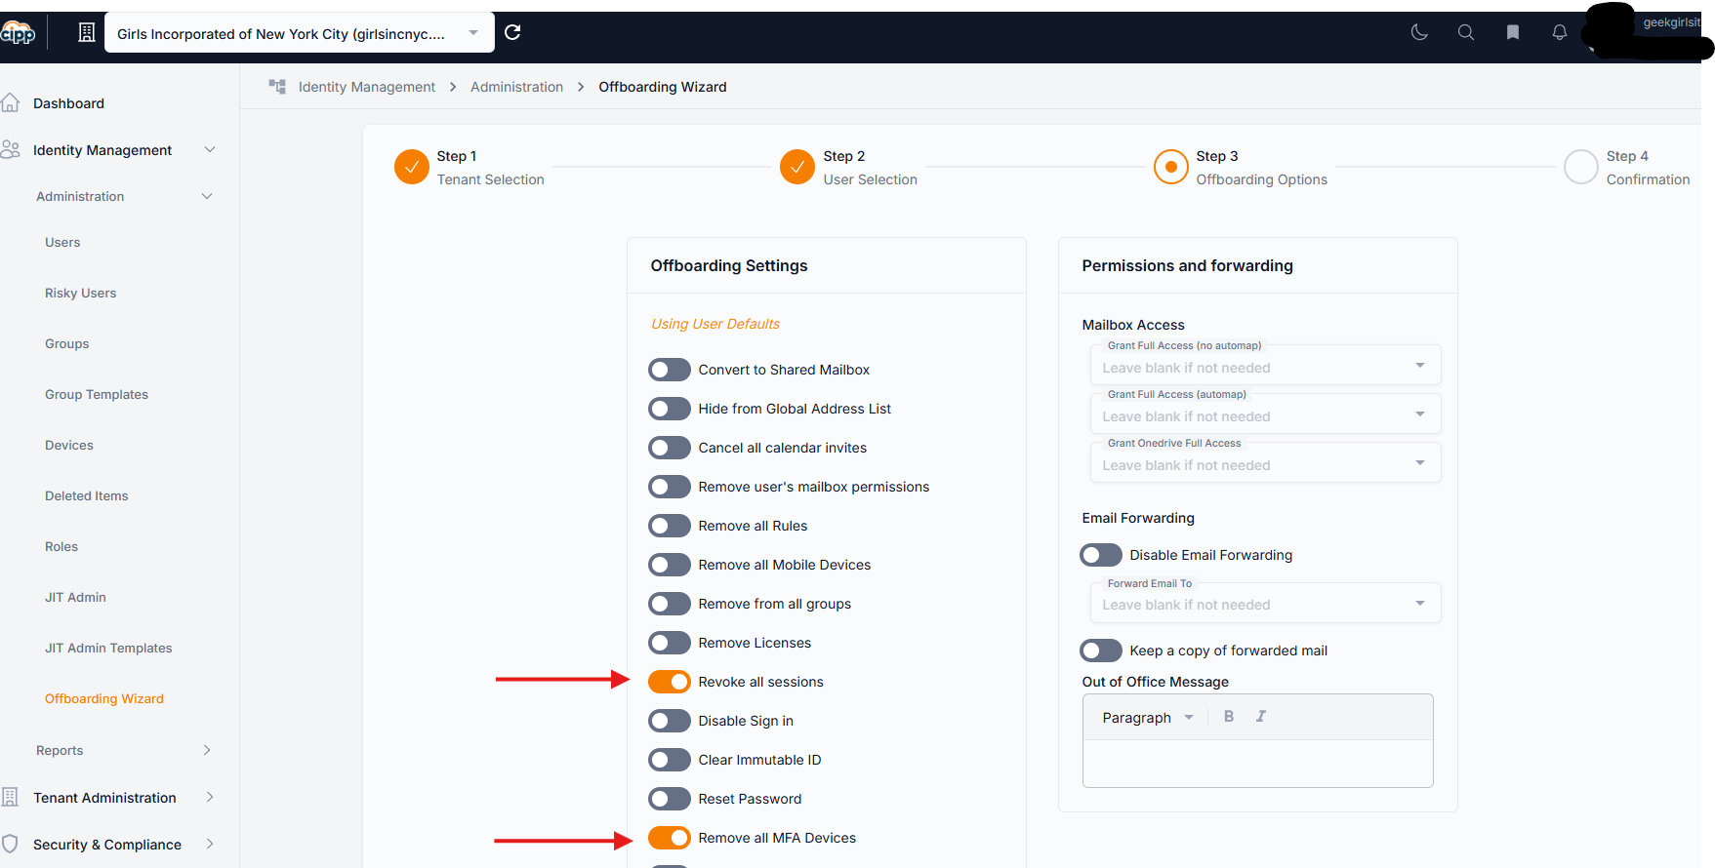Click the Dashboard home icon
Screen dimensions: 1715x868
point(11,102)
